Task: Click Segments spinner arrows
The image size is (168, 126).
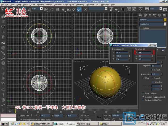Action: pos(162,66)
